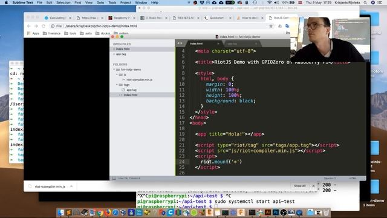Reload the page in Chrome

pyautogui.click(x=44, y=26)
